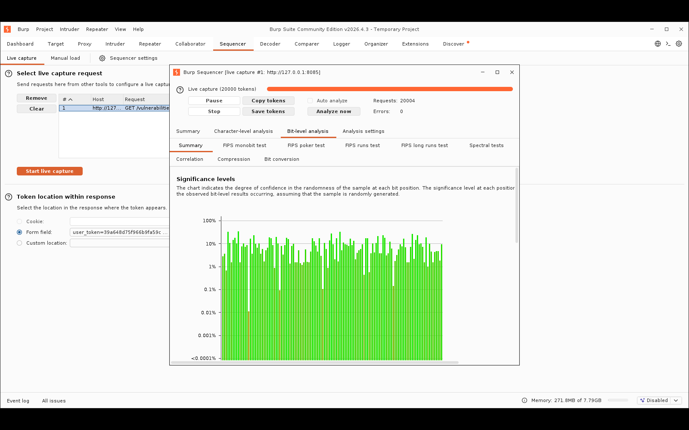Open the Discover tab
The height and width of the screenshot is (430, 689).
pyautogui.click(x=453, y=44)
